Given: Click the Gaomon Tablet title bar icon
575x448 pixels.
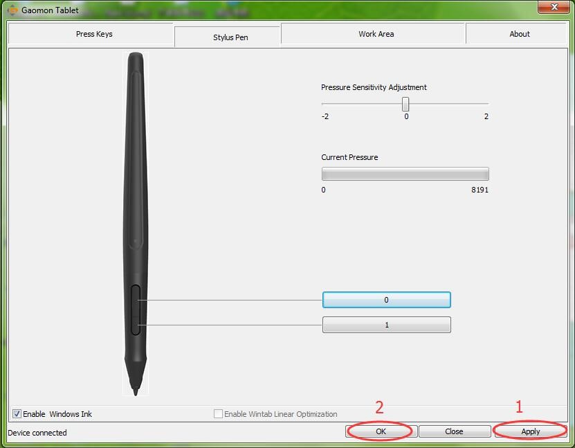Looking at the screenshot, I should tap(12, 10).
